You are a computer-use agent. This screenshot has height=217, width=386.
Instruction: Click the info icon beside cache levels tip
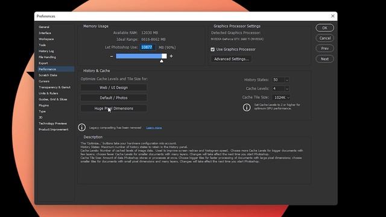point(247,107)
